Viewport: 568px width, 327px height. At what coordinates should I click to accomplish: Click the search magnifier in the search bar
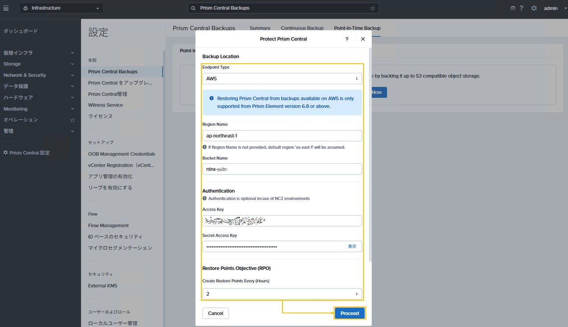[193, 8]
